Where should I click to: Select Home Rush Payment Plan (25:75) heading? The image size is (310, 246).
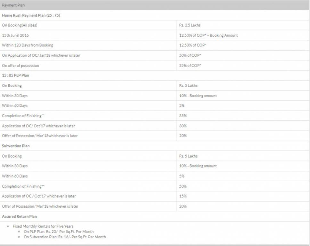(31, 15)
